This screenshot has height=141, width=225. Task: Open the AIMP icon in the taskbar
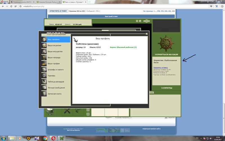28,138
